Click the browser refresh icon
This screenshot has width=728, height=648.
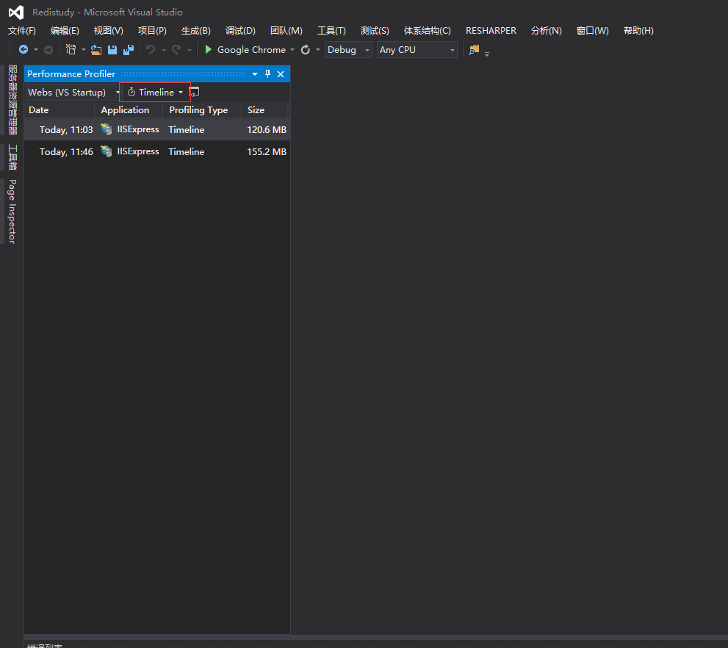(x=305, y=49)
